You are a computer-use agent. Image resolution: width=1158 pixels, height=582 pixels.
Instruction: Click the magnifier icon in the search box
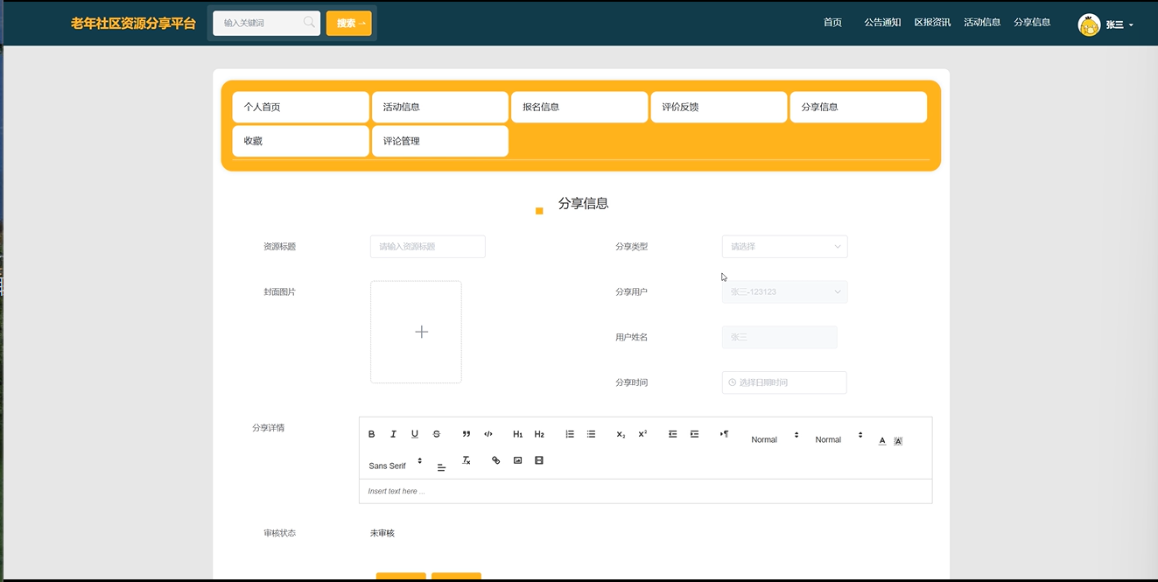click(x=309, y=23)
